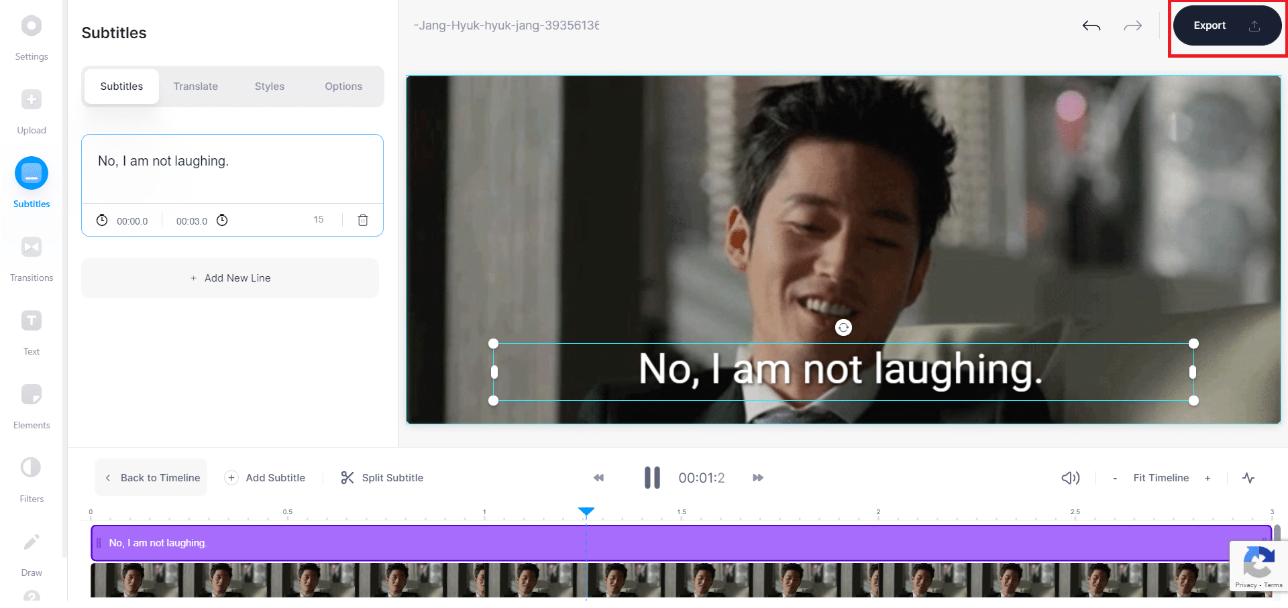Viewport: 1288px width, 608px height.
Task: Delete the subtitle line with trash icon
Action: (362, 220)
